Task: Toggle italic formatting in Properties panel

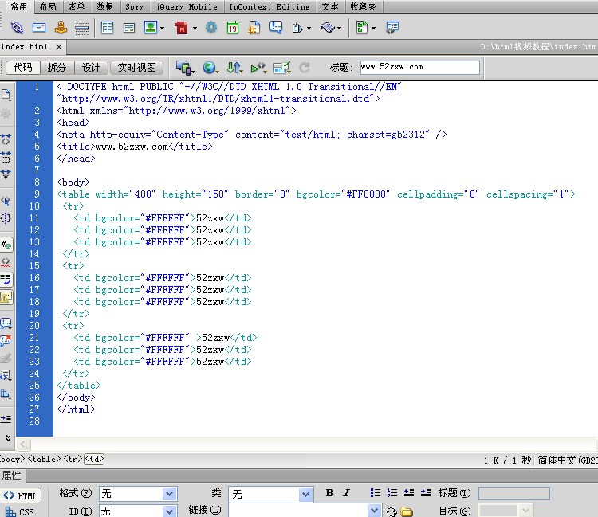Action: pyautogui.click(x=347, y=493)
